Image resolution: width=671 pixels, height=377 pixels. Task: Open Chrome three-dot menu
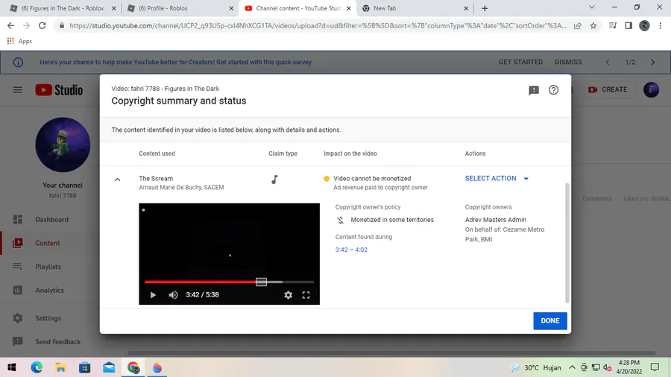[x=661, y=25]
